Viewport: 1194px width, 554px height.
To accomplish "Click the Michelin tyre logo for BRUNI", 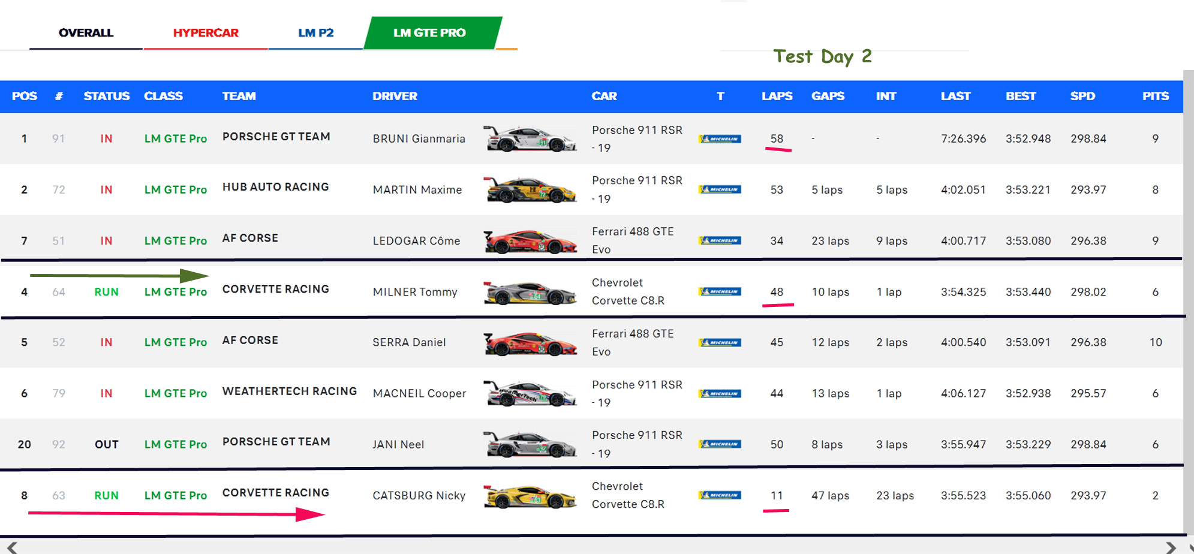I will [720, 139].
